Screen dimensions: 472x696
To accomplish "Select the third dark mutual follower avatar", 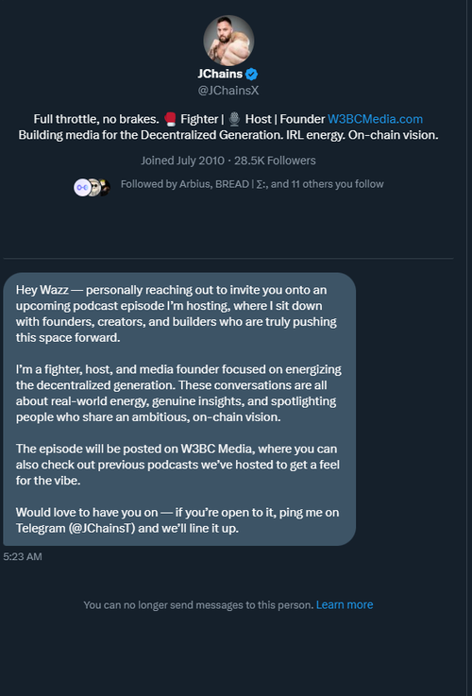I will pos(104,187).
